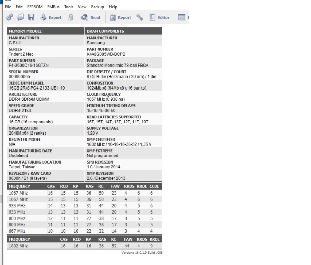Click XMP certified value 1802 MHz / 16-16-16-36-52
The image size is (311, 265).
point(119,144)
